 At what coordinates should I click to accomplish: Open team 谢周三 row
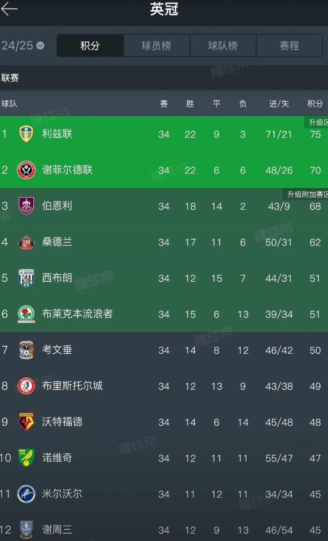[x=164, y=530]
